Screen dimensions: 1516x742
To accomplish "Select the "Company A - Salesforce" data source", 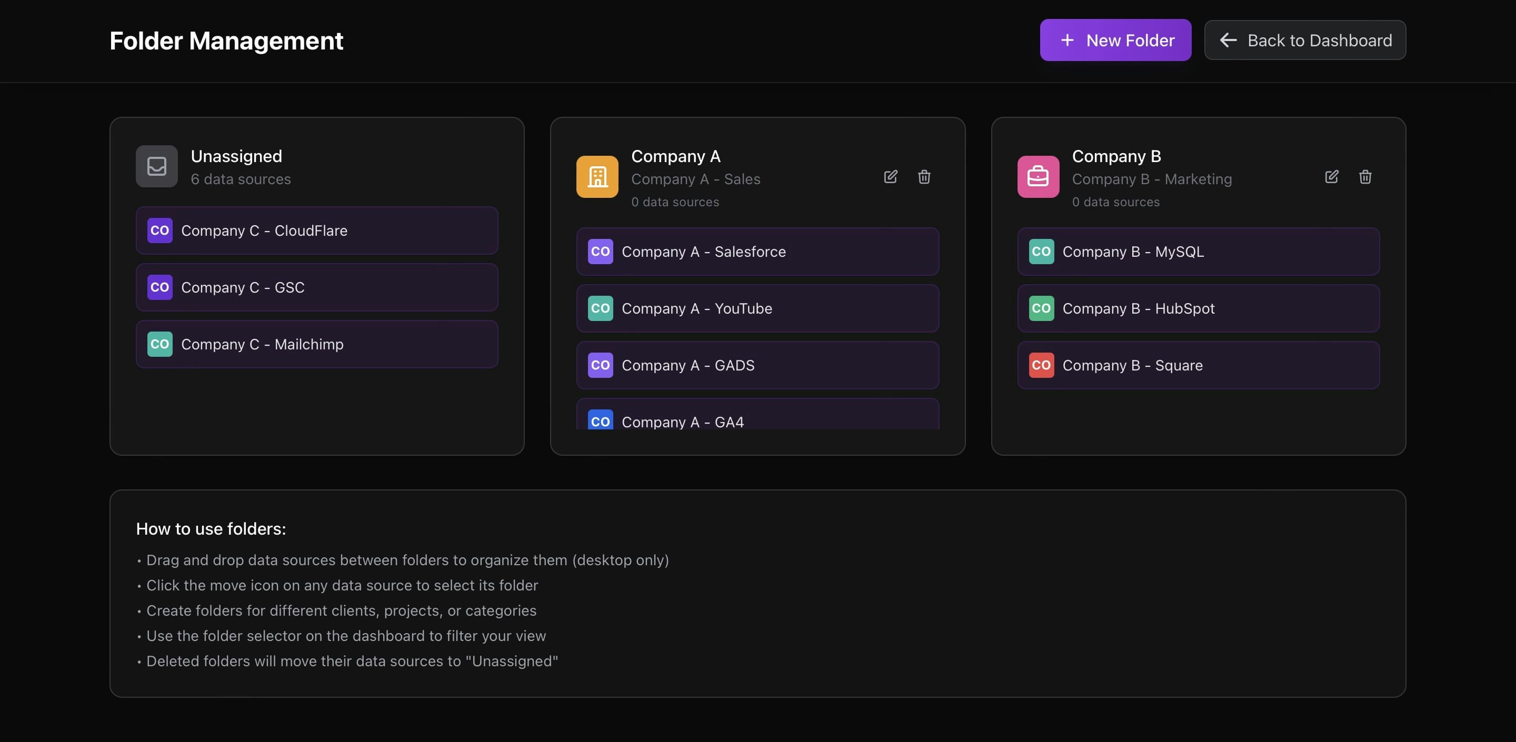I will [x=757, y=251].
